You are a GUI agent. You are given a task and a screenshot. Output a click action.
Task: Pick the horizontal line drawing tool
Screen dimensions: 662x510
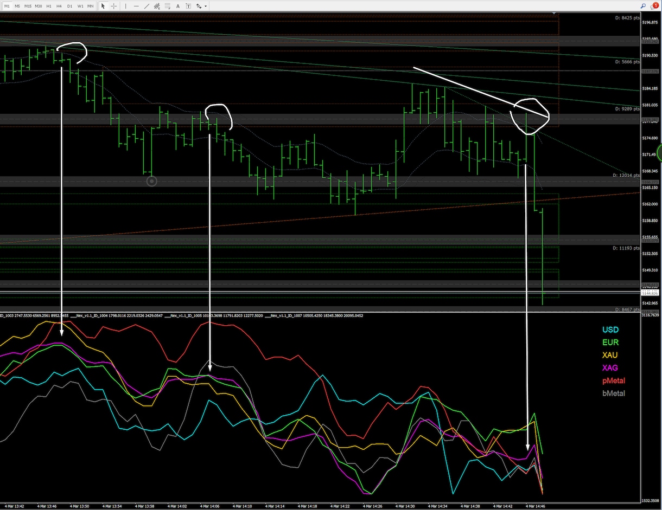point(136,6)
